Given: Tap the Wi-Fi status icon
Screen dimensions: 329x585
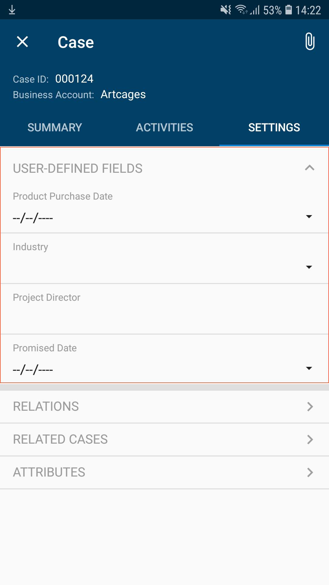Looking at the screenshot, I should click(x=241, y=10).
